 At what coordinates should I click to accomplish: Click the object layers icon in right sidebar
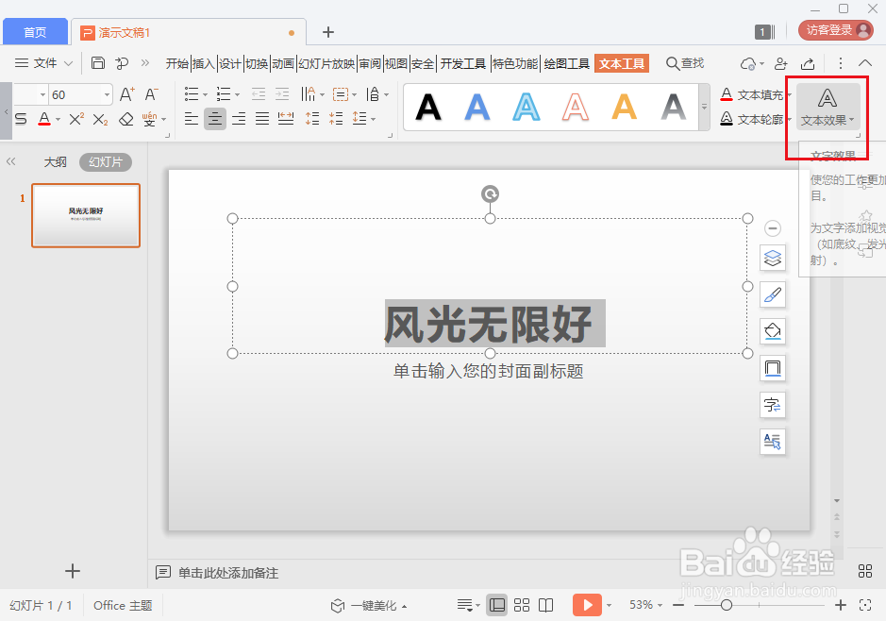coord(773,258)
